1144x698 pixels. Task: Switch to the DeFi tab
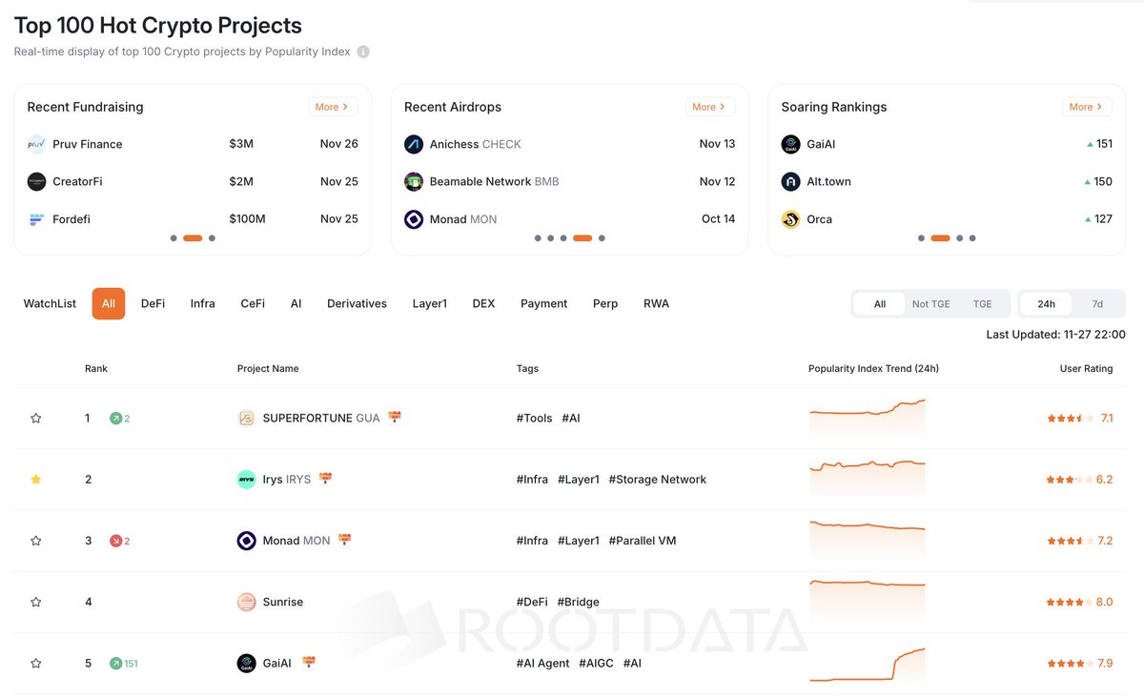pos(153,302)
